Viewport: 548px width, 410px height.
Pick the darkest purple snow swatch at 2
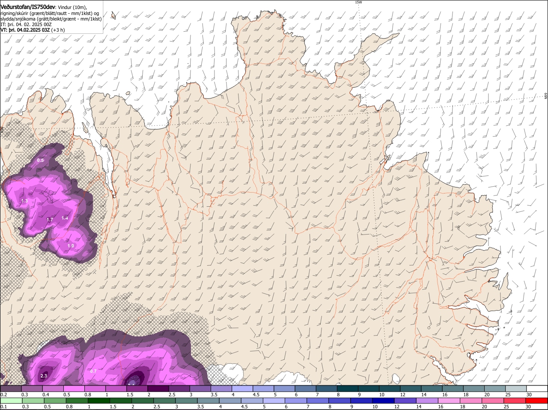click(159, 389)
